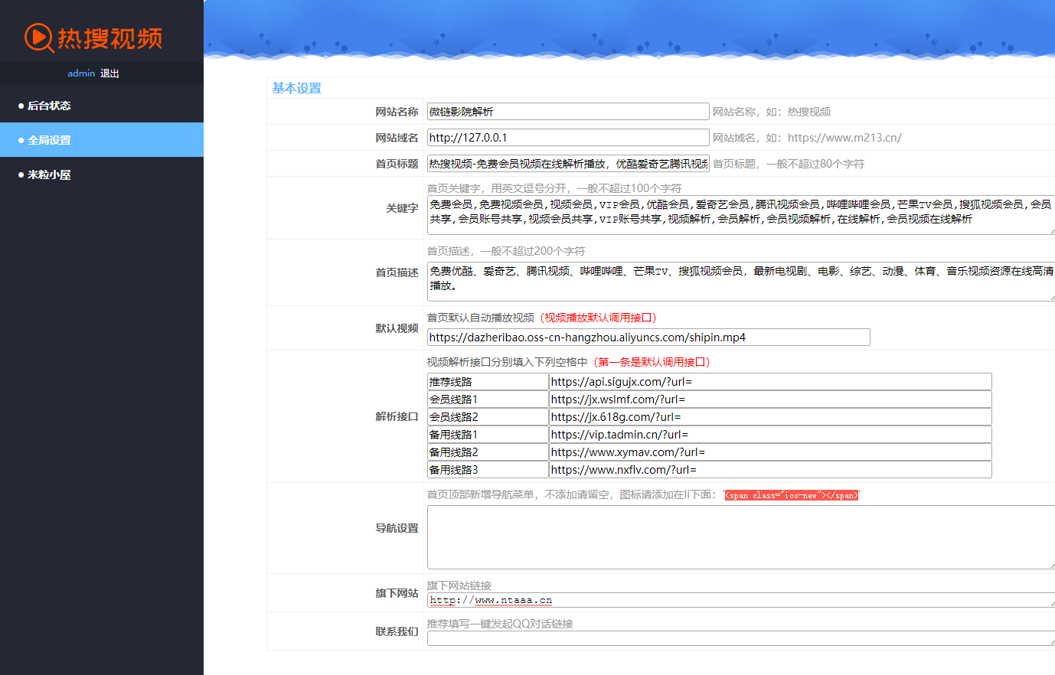The height and width of the screenshot is (675, 1055).
Task: Select the 全局设置 menu item
Action: (x=49, y=140)
